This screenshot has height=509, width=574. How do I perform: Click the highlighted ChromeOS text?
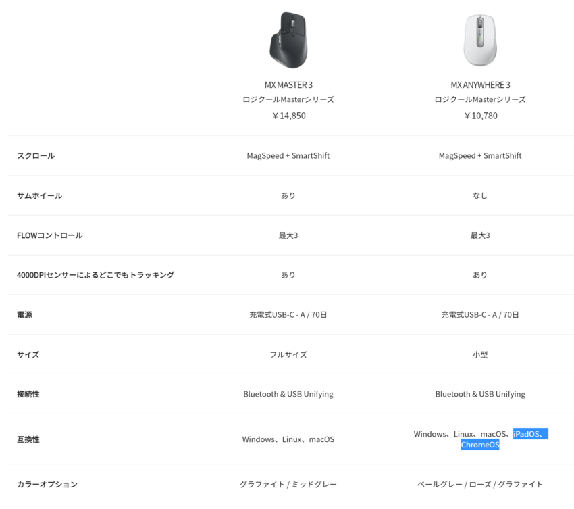coord(480,445)
